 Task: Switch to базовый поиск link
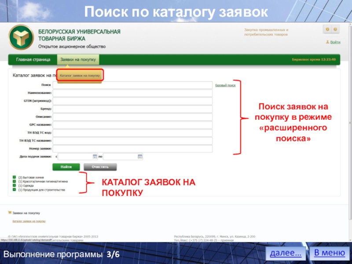point(225,85)
